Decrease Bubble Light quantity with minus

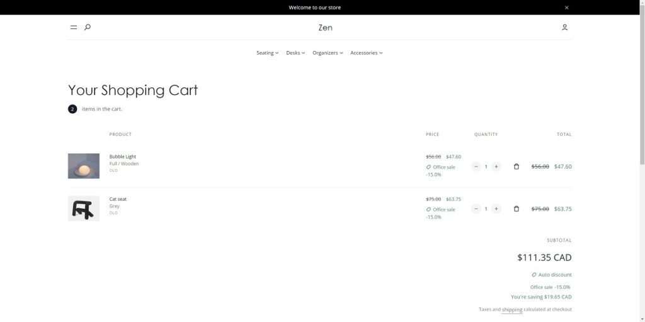(x=476, y=167)
